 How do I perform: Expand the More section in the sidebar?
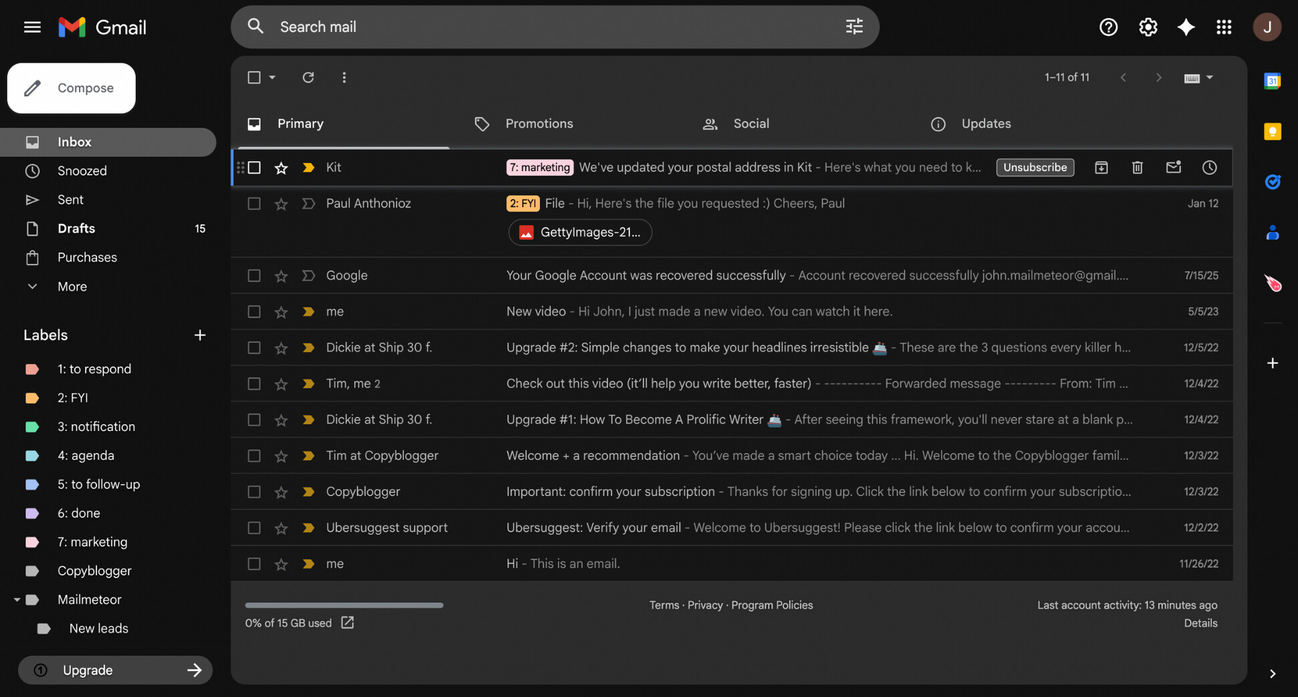[71, 286]
